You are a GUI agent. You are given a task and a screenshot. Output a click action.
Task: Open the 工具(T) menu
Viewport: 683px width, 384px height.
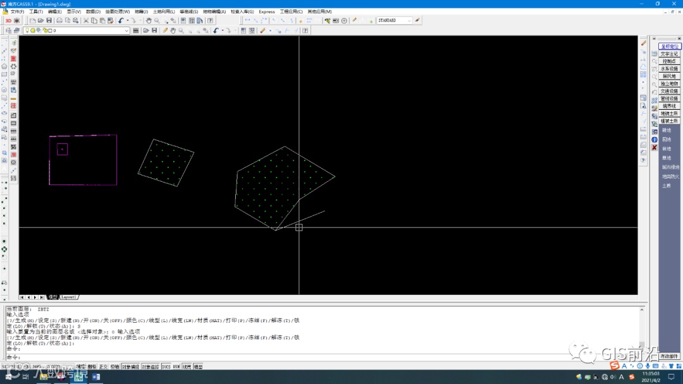coord(35,12)
